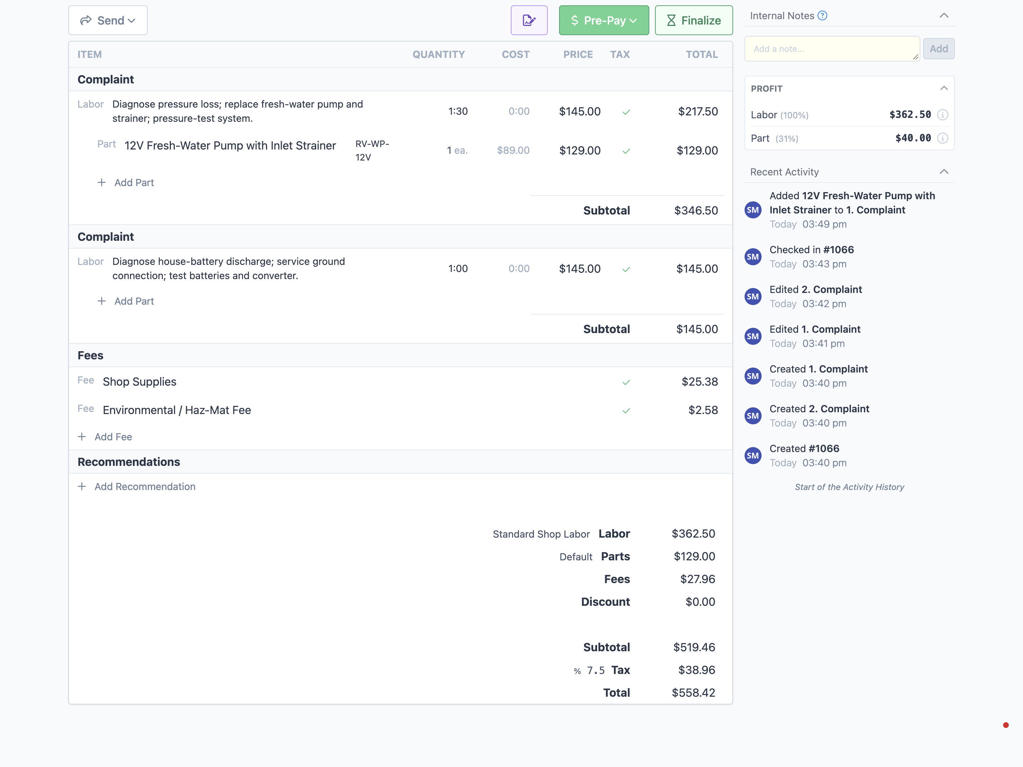Click the Environmental / Haz-Mat Fee name
The height and width of the screenshot is (767, 1023).
pyautogui.click(x=177, y=410)
